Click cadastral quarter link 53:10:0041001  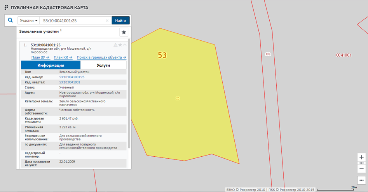tap(70, 82)
